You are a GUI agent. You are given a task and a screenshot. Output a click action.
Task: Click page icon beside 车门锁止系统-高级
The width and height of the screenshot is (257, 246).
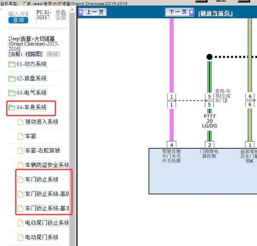point(20,194)
